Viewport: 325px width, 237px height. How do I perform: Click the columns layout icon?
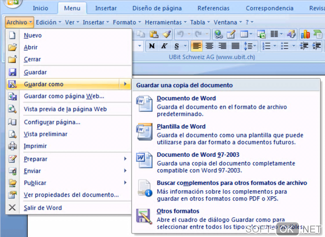tap(274, 34)
